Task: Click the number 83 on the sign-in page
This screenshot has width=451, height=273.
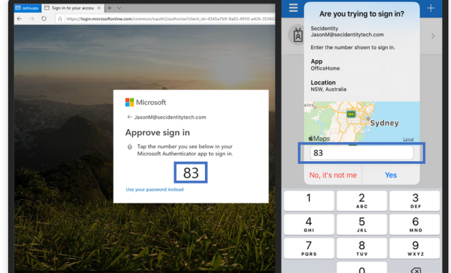Action: coord(191,173)
